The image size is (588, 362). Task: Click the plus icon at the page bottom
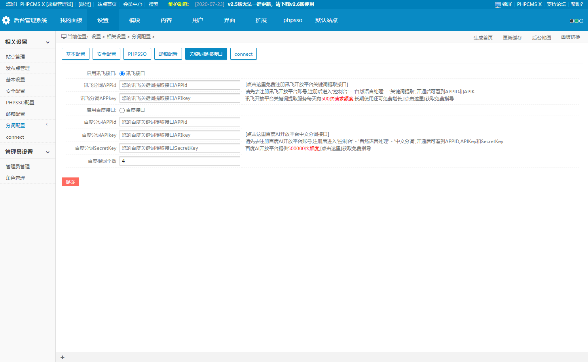click(x=62, y=357)
